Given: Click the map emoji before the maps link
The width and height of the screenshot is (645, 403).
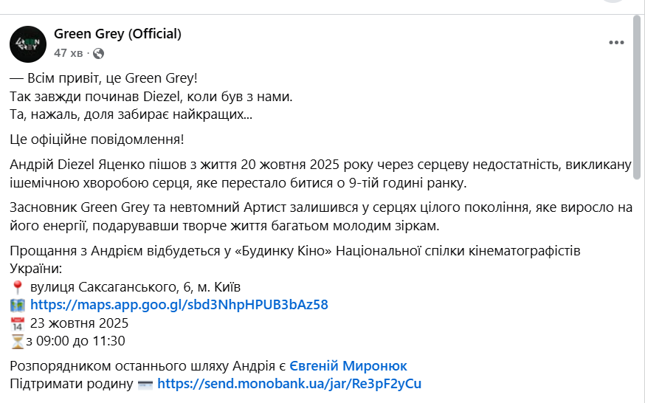Looking at the screenshot, I should (x=18, y=305).
